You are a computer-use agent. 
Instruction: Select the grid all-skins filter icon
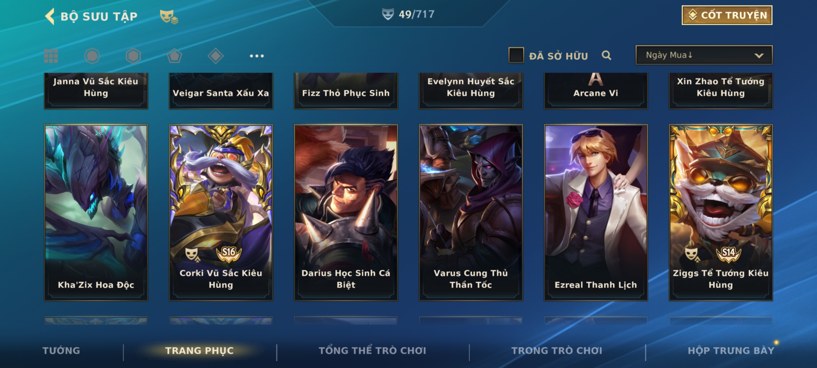coord(51,56)
